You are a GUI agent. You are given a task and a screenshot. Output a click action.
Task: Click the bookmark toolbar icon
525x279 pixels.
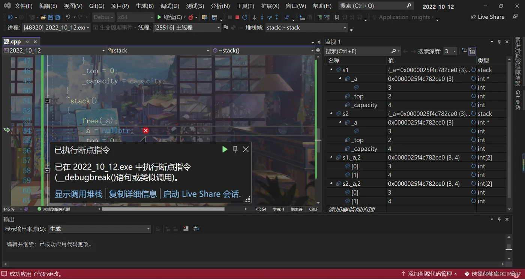(x=337, y=17)
